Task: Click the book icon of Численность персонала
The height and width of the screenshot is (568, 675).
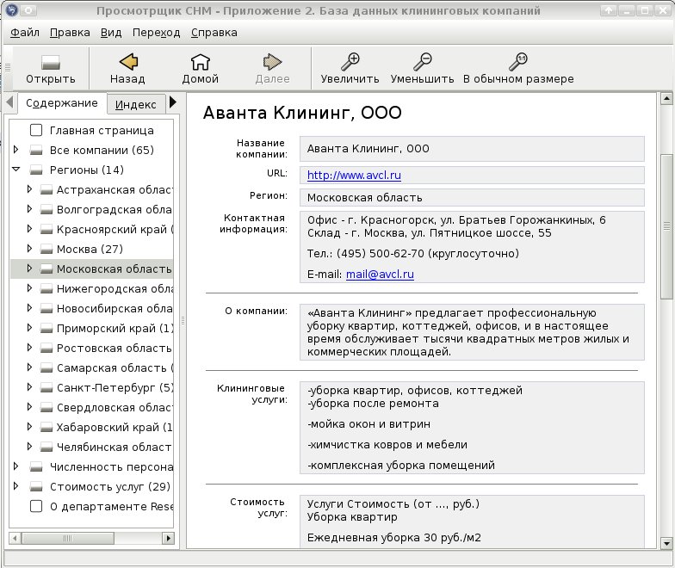Action: (36, 466)
